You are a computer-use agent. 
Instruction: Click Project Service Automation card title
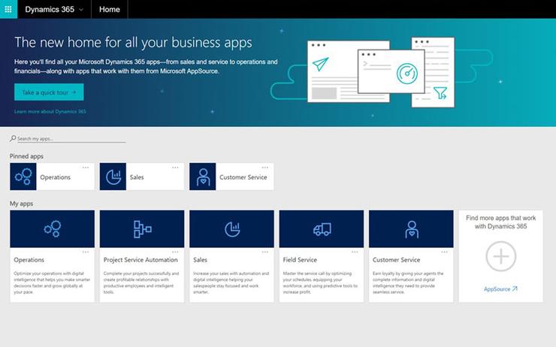point(141,260)
